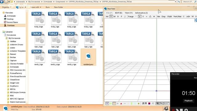Viewport: 197px width, 111px height.
Task: Click the W toolbar button in PmxView
Action: [192, 16]
